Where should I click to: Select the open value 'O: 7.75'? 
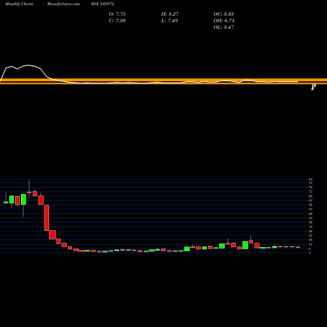(117, 14)
